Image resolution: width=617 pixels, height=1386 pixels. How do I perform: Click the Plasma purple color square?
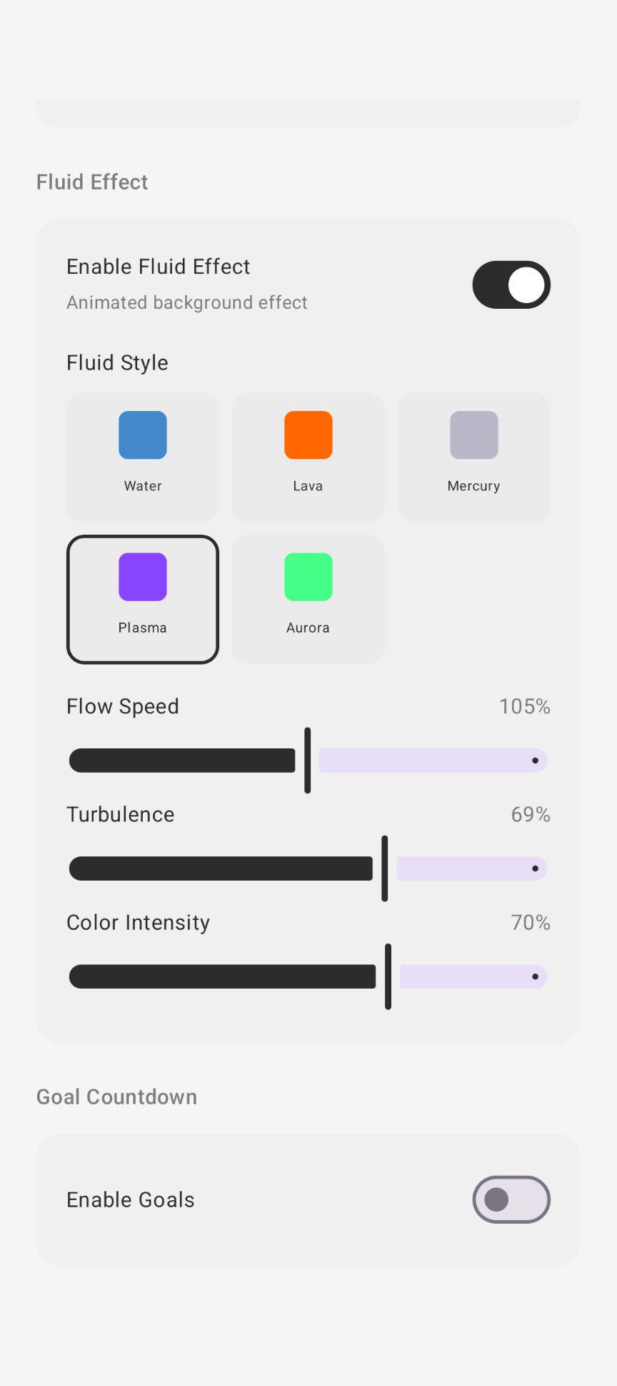coord(142,577)
